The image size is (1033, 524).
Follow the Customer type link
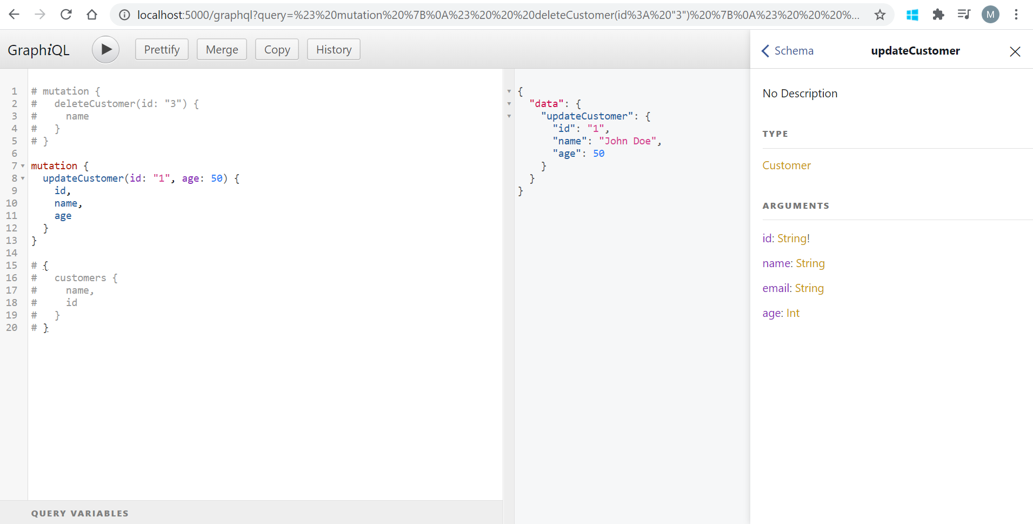tap(787, 165)
